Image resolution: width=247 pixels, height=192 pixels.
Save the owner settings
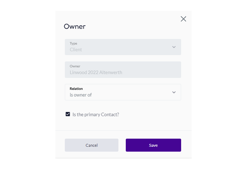point(153,145)
